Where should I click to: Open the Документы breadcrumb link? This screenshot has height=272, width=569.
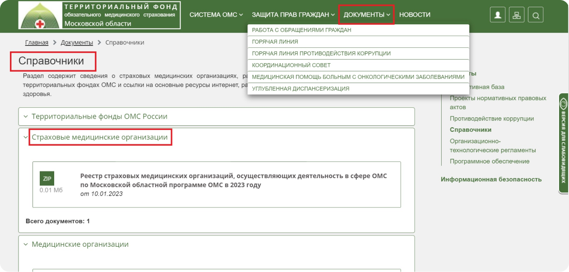(x=77, y=43)
